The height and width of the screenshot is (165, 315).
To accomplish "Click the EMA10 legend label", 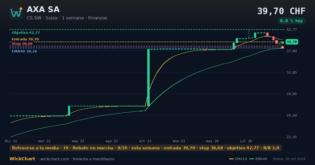I will [241, 159].
